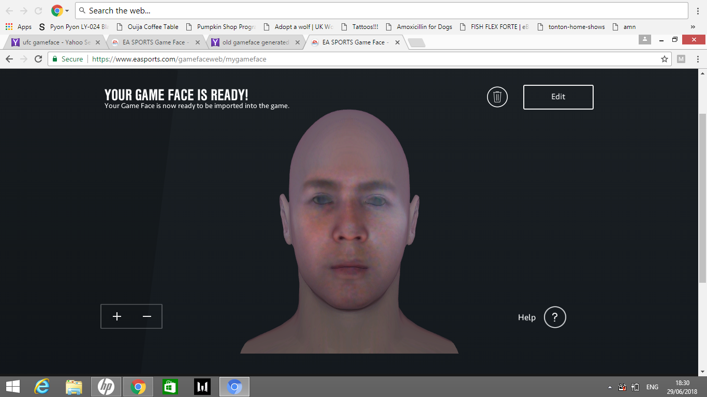This screenshot has height=397, width=707.
Task: Open Windows Start menu
Action: (12, 387)
